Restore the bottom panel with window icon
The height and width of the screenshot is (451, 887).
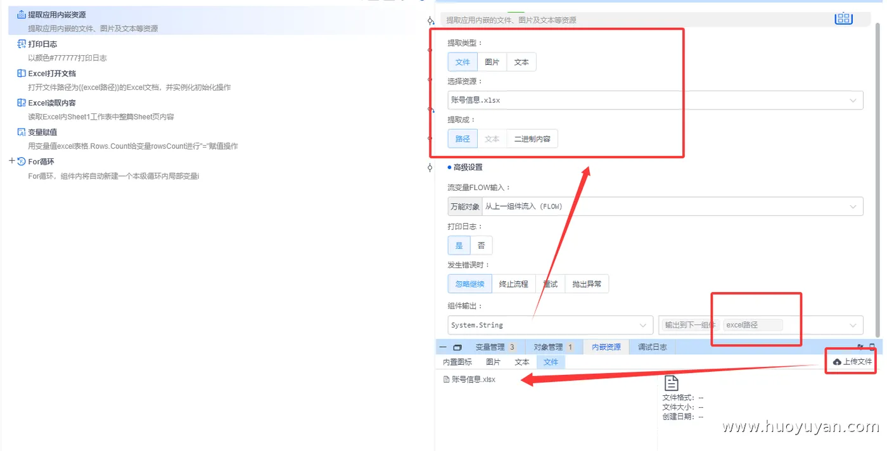click(457, 347)
